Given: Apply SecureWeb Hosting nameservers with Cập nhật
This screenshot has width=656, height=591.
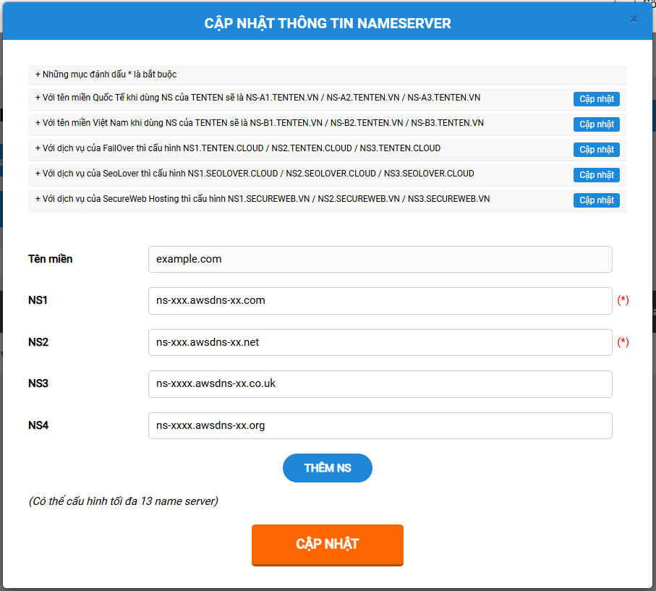Looking at the screenshot, I should pos(596,200).
